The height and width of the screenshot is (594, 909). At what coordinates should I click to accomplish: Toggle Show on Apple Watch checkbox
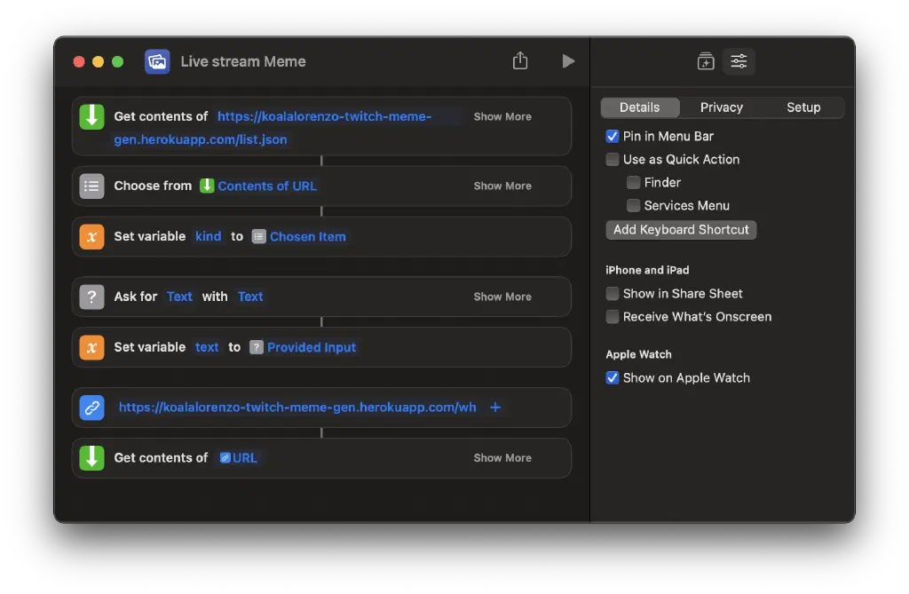[x=613, y=378]
